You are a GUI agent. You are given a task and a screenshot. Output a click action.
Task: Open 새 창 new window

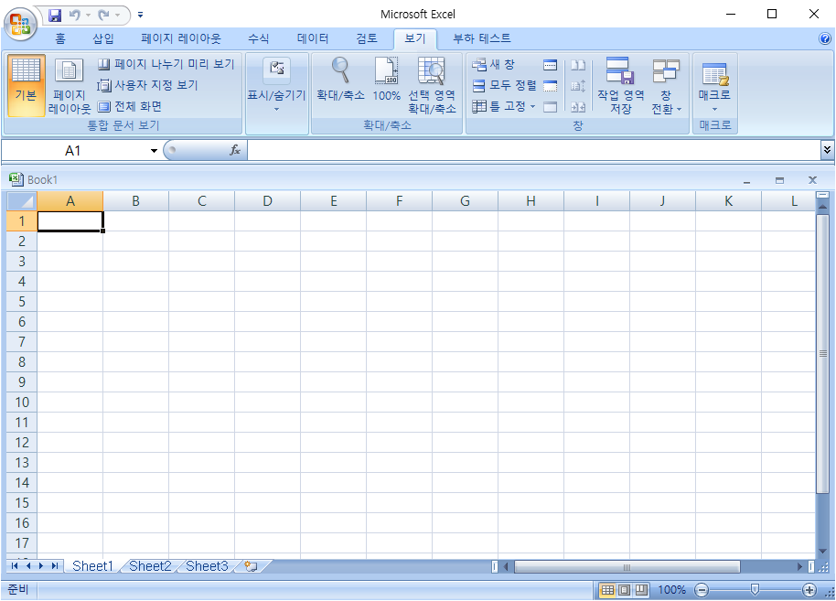click(x=493, y=65)
